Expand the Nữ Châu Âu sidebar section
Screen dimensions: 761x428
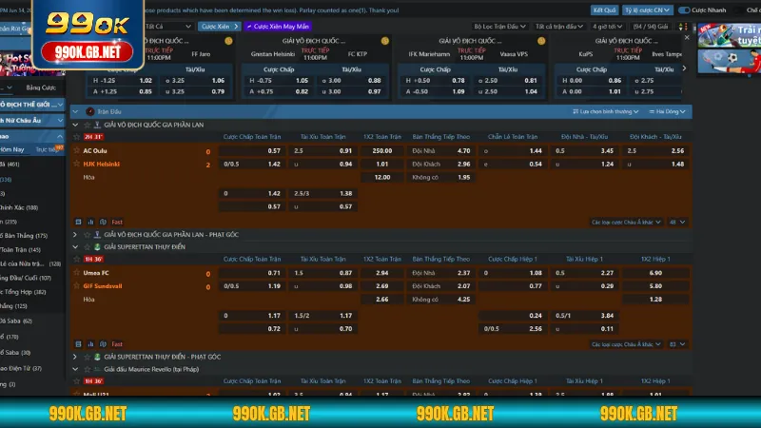[32, 120]
